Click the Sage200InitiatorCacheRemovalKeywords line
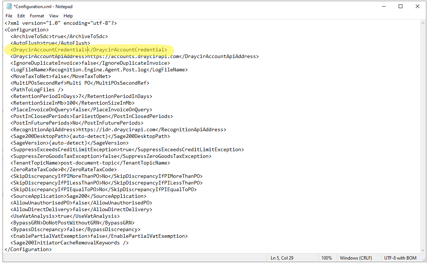This screenshot has width=429, height=264. point(70,243)
